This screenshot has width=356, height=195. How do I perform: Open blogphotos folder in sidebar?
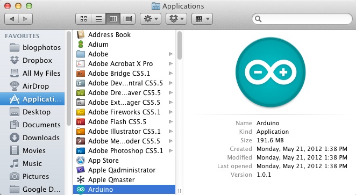32,48
